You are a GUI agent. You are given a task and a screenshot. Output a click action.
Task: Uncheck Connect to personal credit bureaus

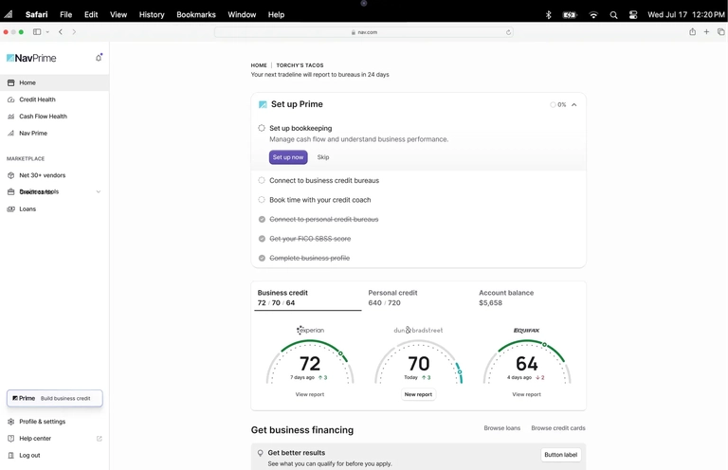(262, 220)
